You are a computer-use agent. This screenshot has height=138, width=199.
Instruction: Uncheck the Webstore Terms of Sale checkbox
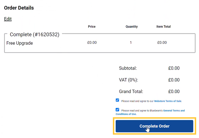pos(117,100)
